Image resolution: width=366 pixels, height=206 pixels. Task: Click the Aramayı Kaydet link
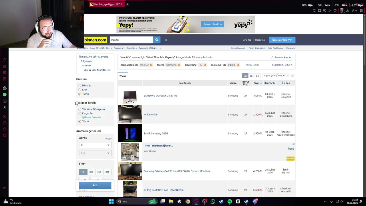click(x=281, y=57)
